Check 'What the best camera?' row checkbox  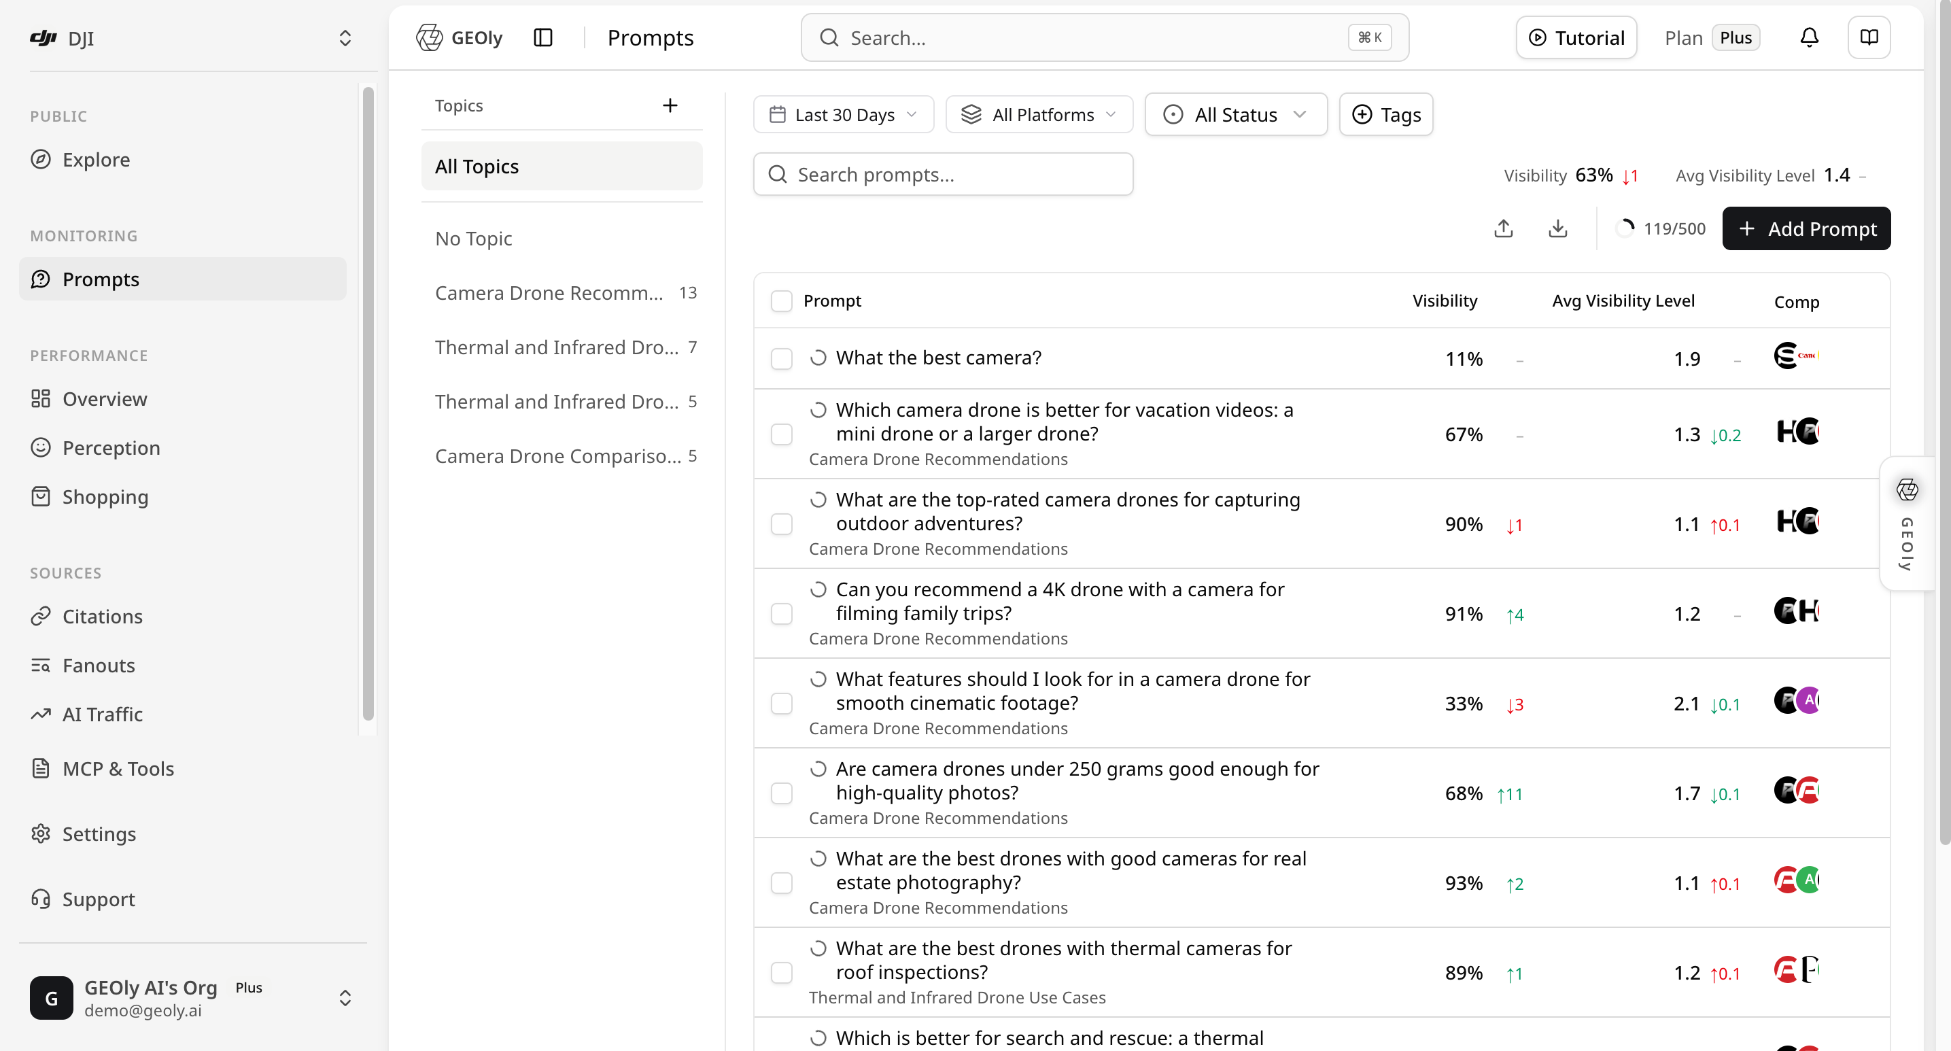click(x=781, y=358)
